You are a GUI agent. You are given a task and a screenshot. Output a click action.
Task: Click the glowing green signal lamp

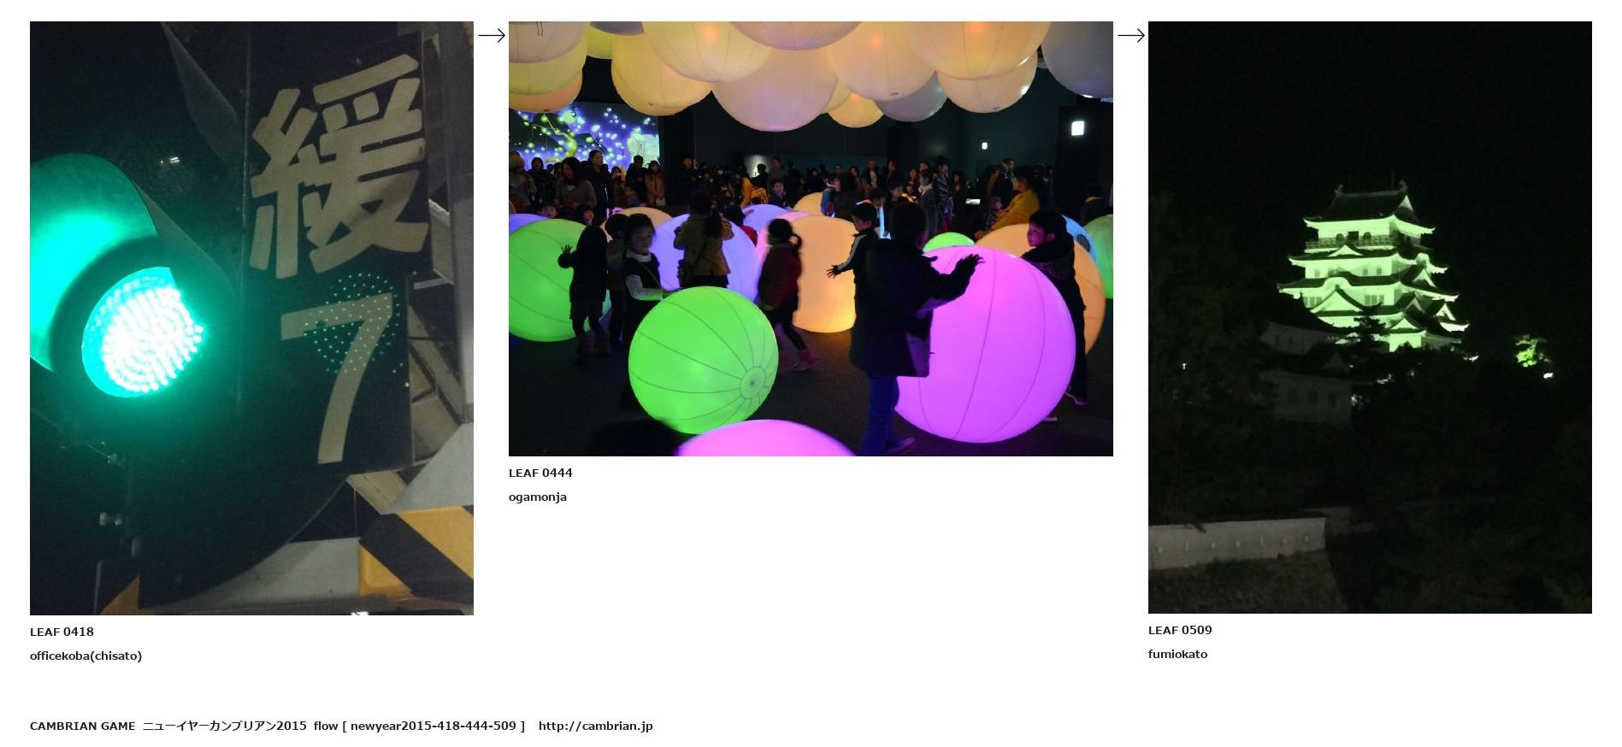click(141, 332)
